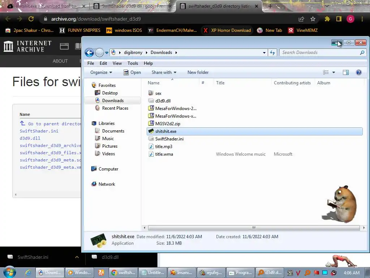Click the New folder button
370x278 pixels.
click(198, 72)
